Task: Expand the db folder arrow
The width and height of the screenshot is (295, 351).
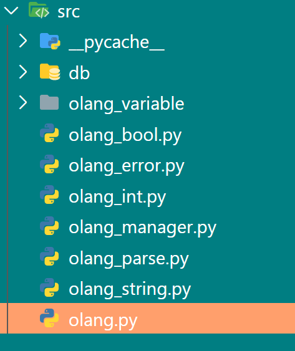Action: click(23, 72)
